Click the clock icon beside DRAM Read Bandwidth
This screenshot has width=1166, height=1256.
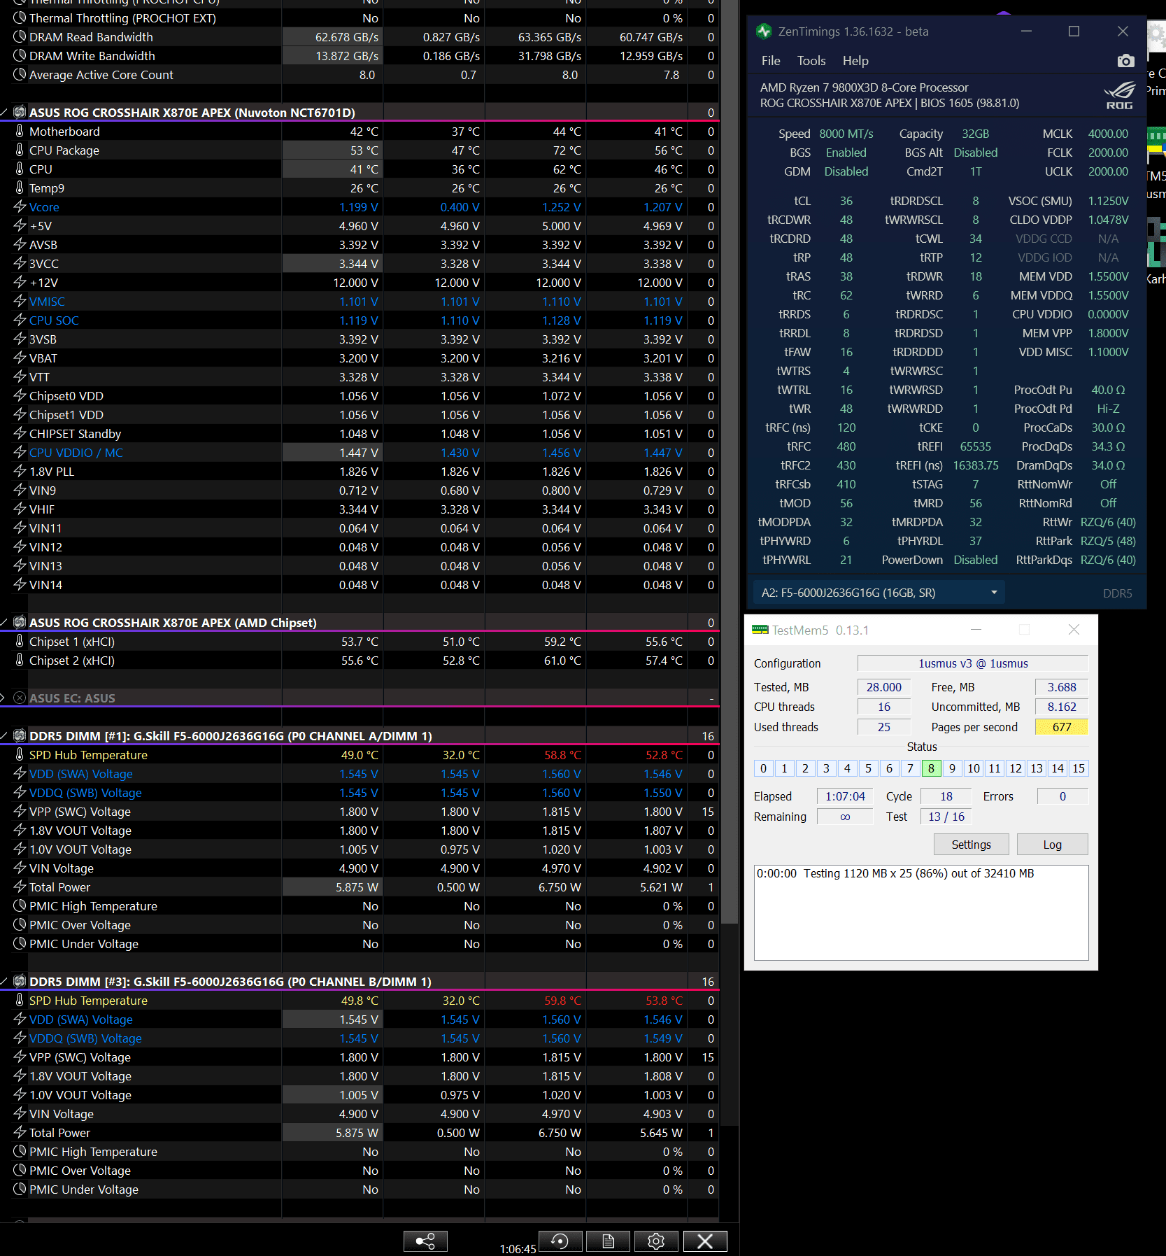(20, 36)
